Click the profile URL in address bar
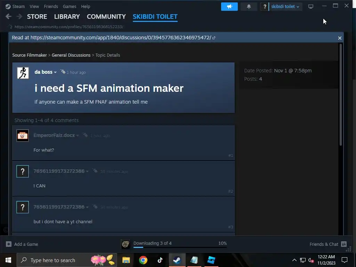This screenshot has width=356, height=267. pos(69,27)
